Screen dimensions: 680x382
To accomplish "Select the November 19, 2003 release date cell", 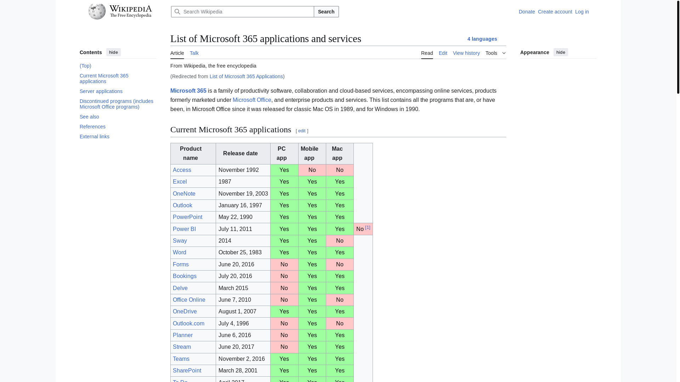I will 243,194.
